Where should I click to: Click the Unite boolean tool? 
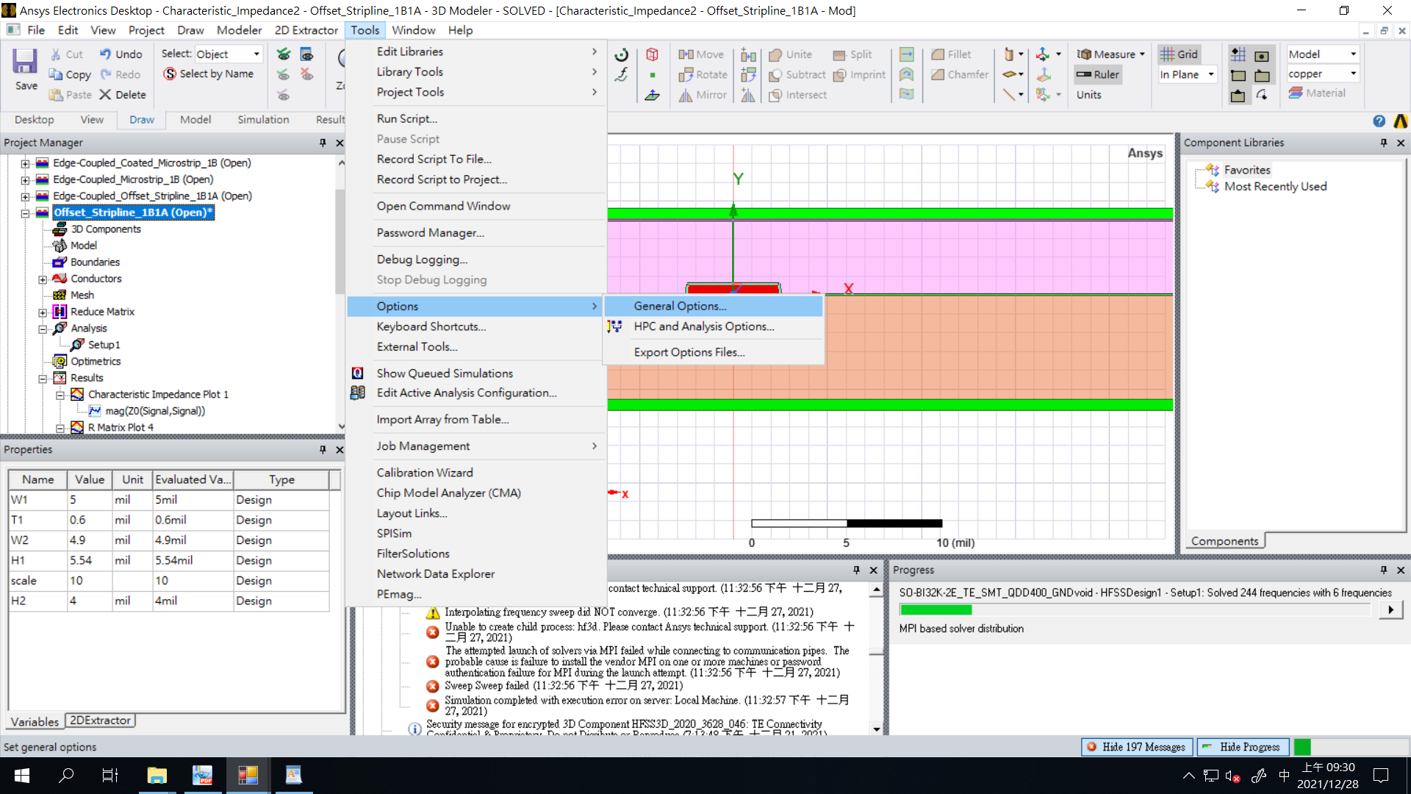(x=791, y=54)
